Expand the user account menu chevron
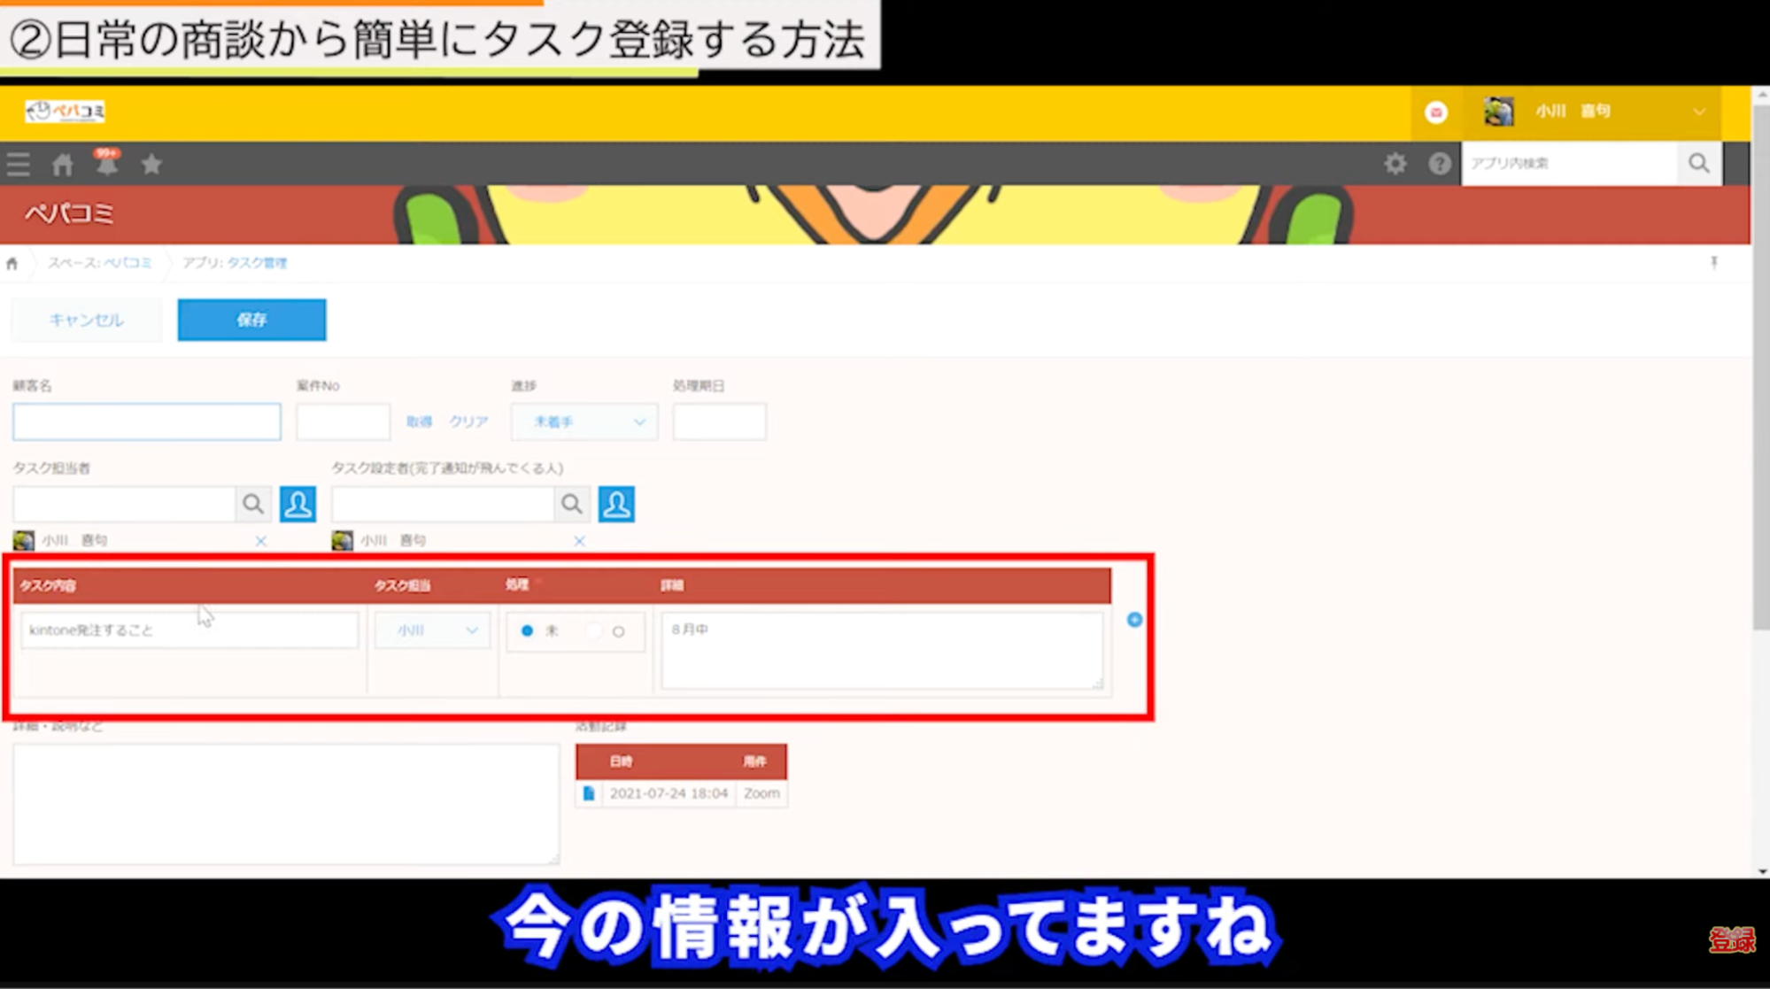Viewport: 1770px width, 989px height. coord(1698,112)
